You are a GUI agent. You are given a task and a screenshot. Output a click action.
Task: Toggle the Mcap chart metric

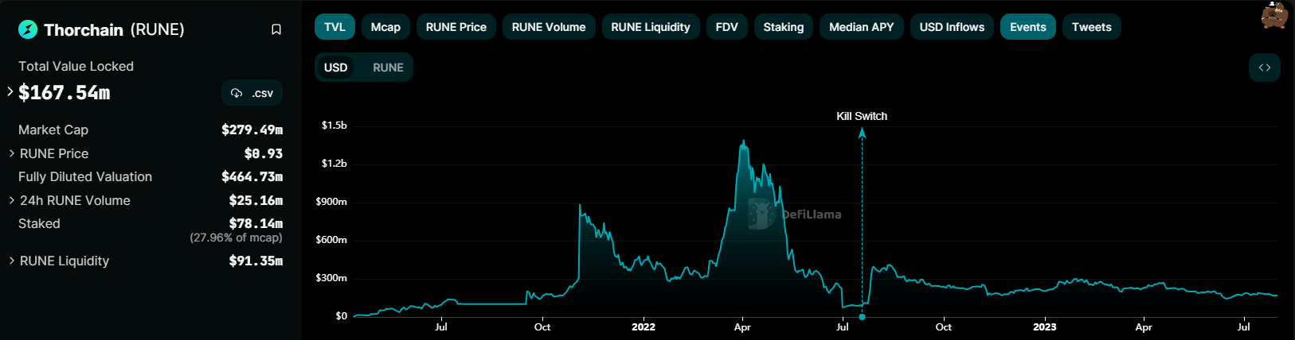pos(385,27)
